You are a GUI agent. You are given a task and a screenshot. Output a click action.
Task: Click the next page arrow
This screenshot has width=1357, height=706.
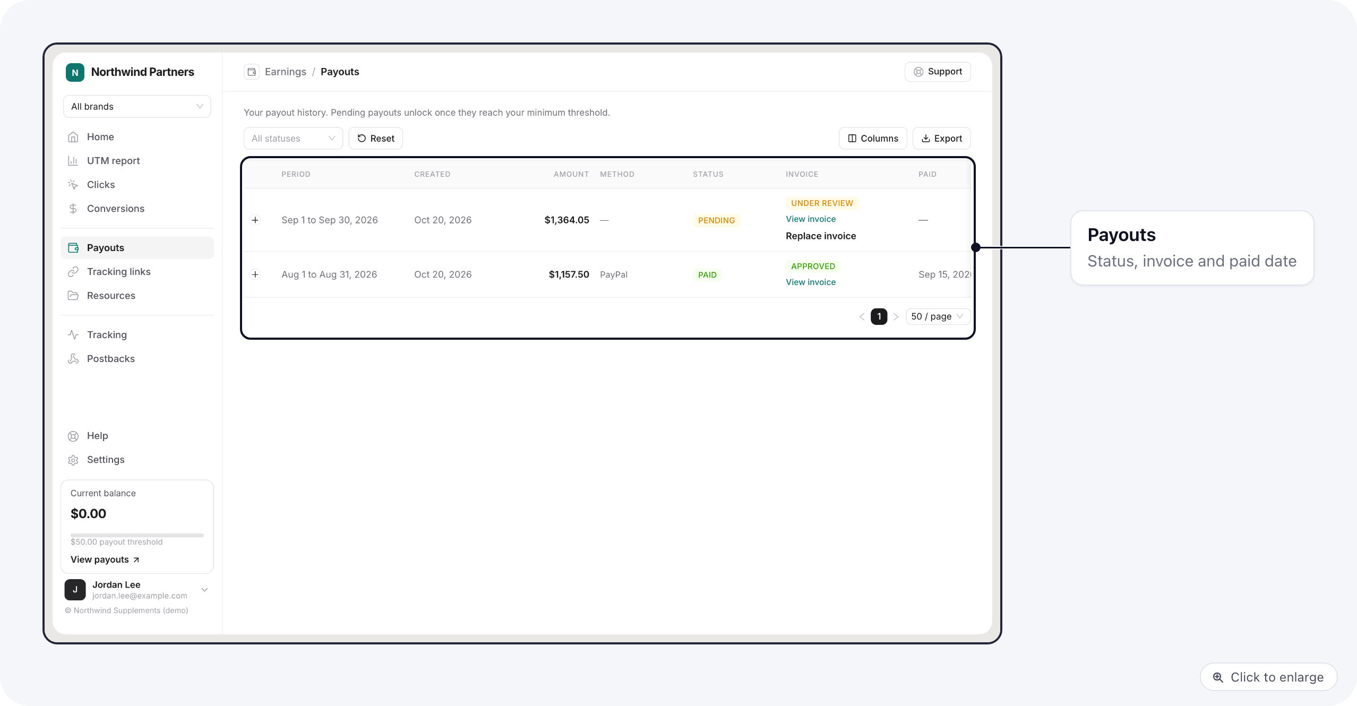tap(896, 317)
